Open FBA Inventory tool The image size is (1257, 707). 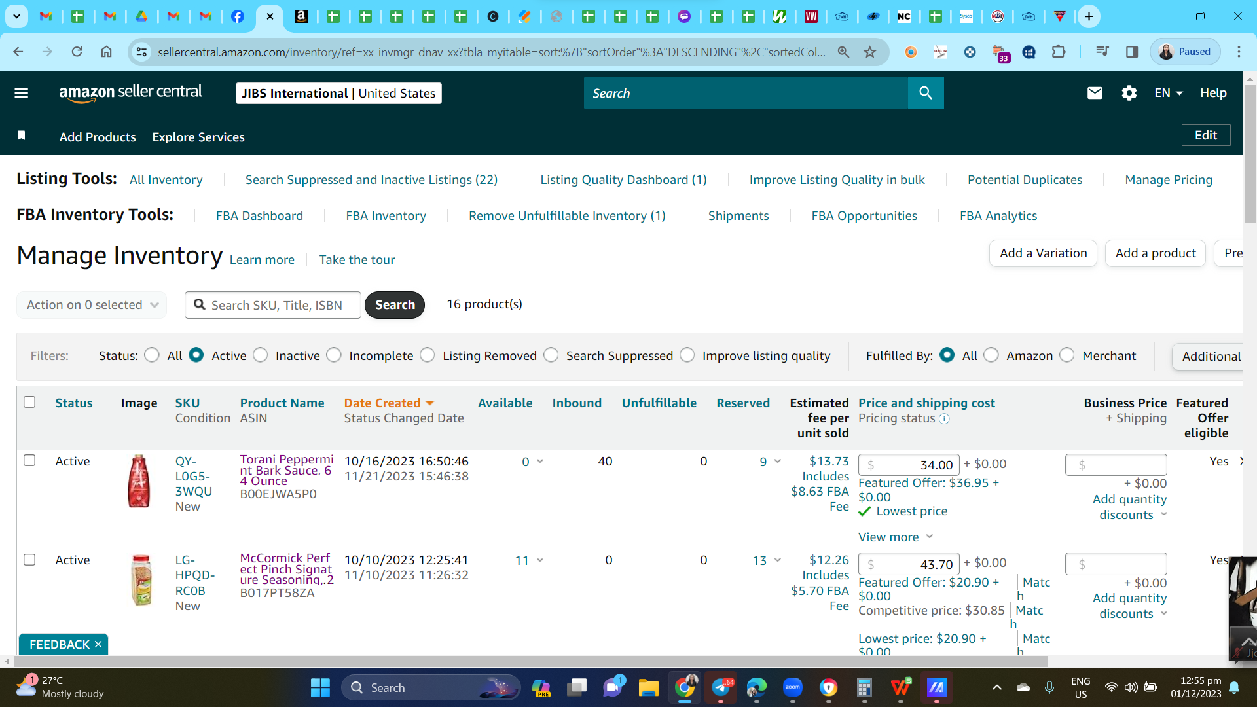click(386, 216)
